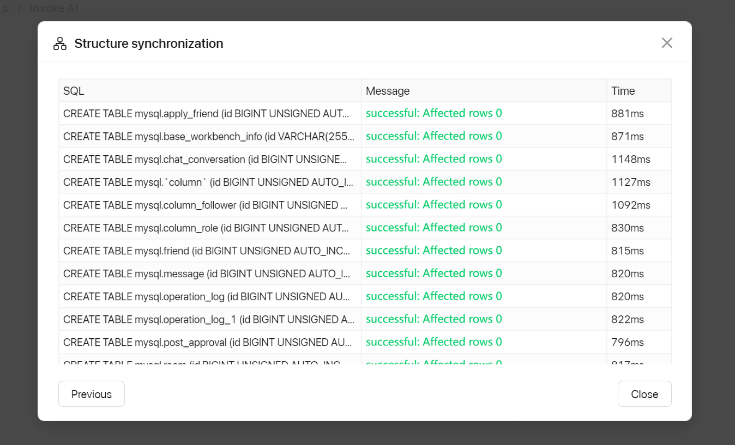
Task: Select the CREATE TABLE mysql.friend row
Action: 365,251
